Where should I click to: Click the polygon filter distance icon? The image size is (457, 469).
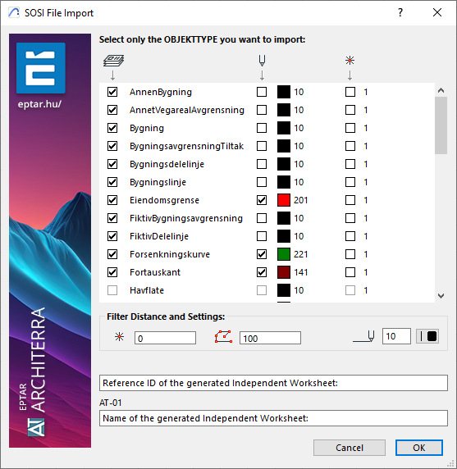click(x=223, y=337)
